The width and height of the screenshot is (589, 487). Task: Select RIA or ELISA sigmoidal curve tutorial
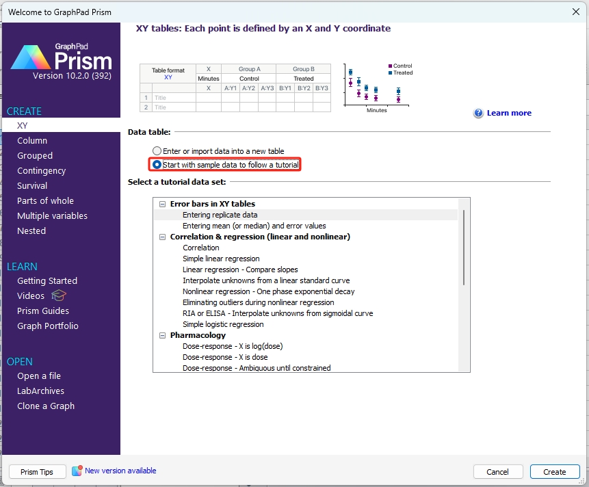(x=278, y=313)
